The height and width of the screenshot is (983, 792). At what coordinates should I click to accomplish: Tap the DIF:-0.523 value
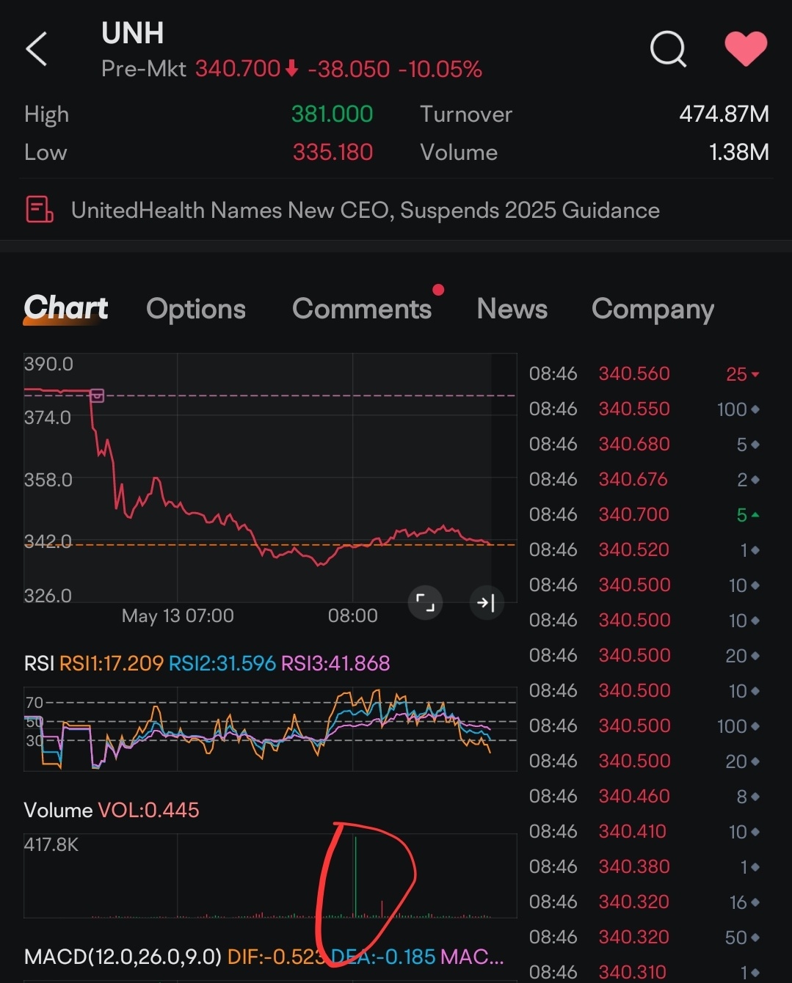277,957
